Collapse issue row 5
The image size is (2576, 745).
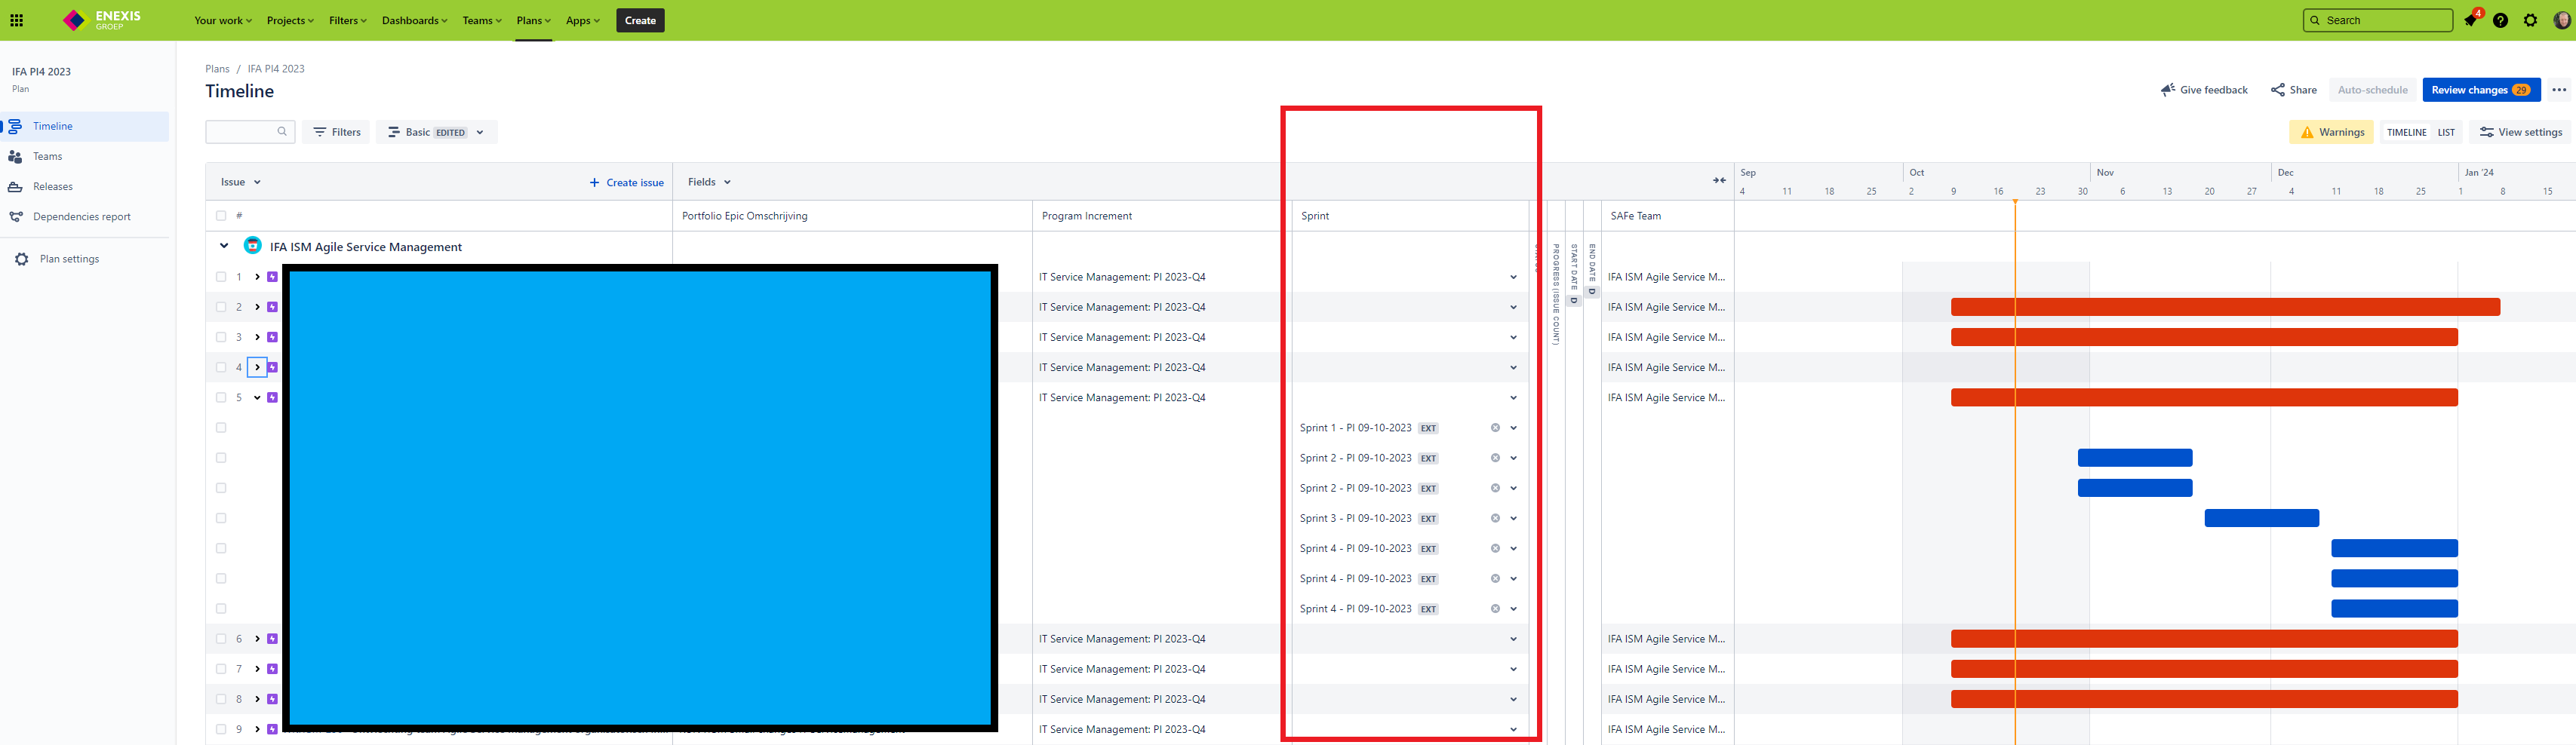tap(257, 398)
